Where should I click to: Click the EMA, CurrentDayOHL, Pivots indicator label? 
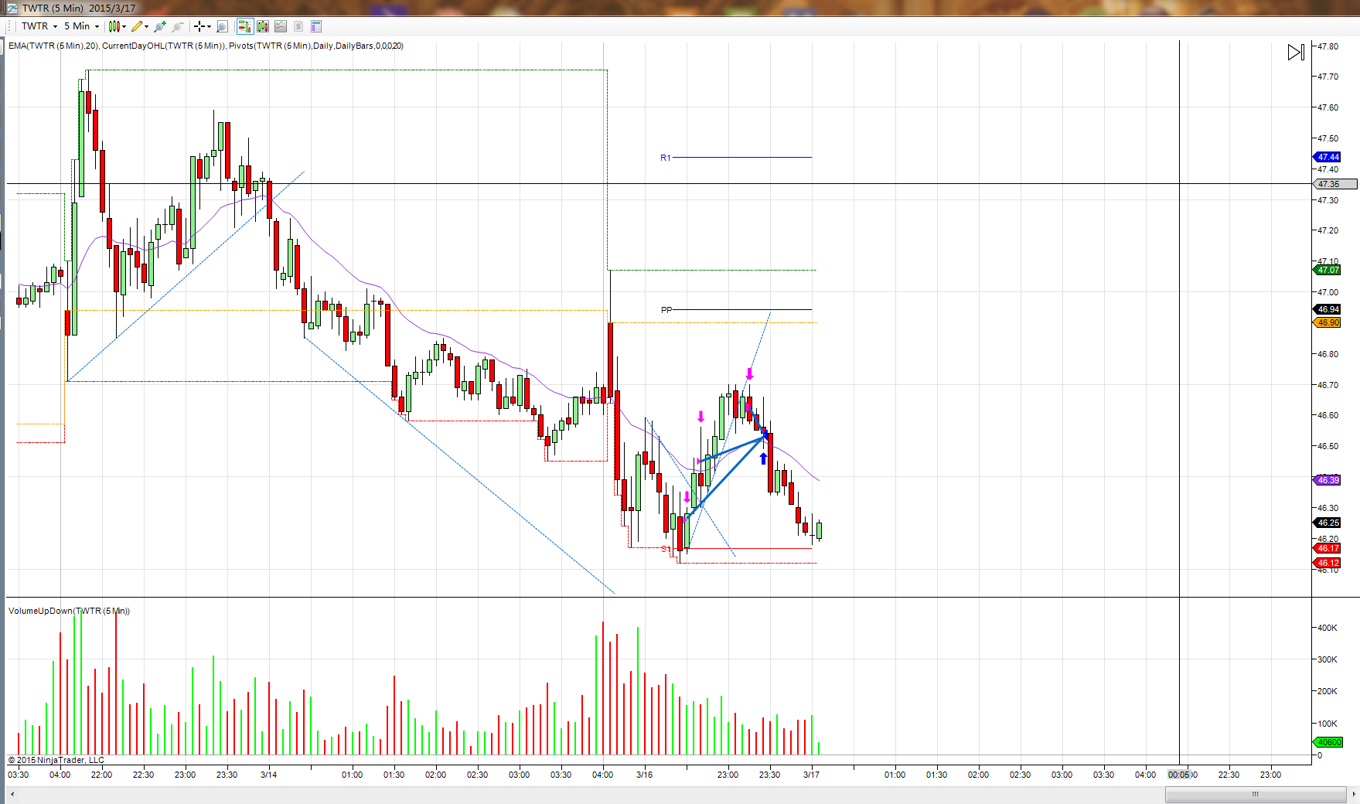(206, 46)
